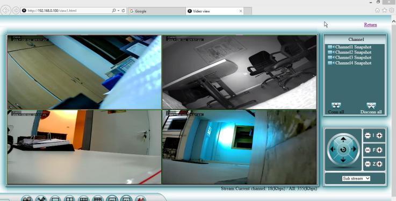The image size is (396, 201).
Task: Select the black-and-white office camera feed
Action: coord(239,72)
